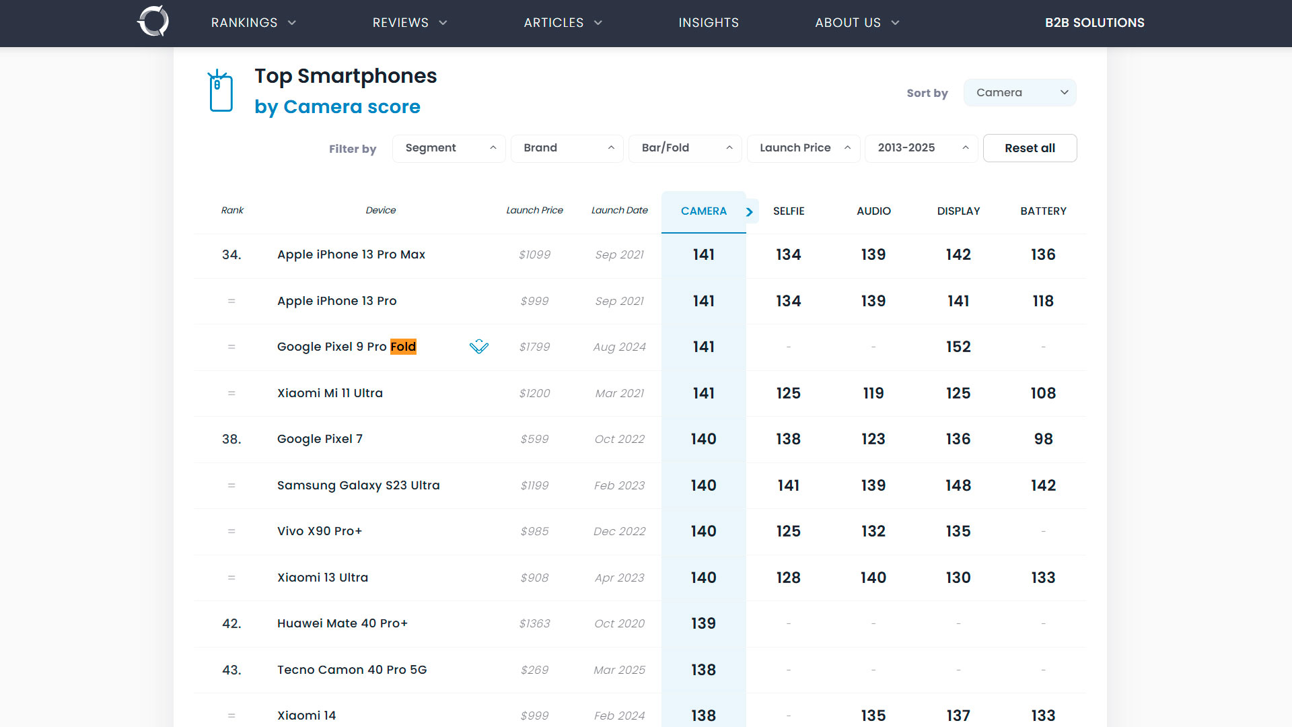1292x727 pixels.
Task: Expand the Segment filter
Action: (x=449, y=148)
